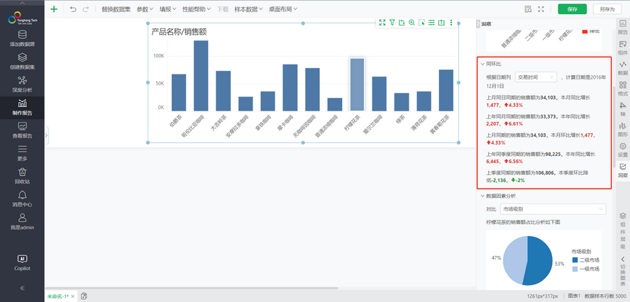Activate the chart zoom-in magnifier
This screenshot has width=630, height=302.
[x=411, y=23]
